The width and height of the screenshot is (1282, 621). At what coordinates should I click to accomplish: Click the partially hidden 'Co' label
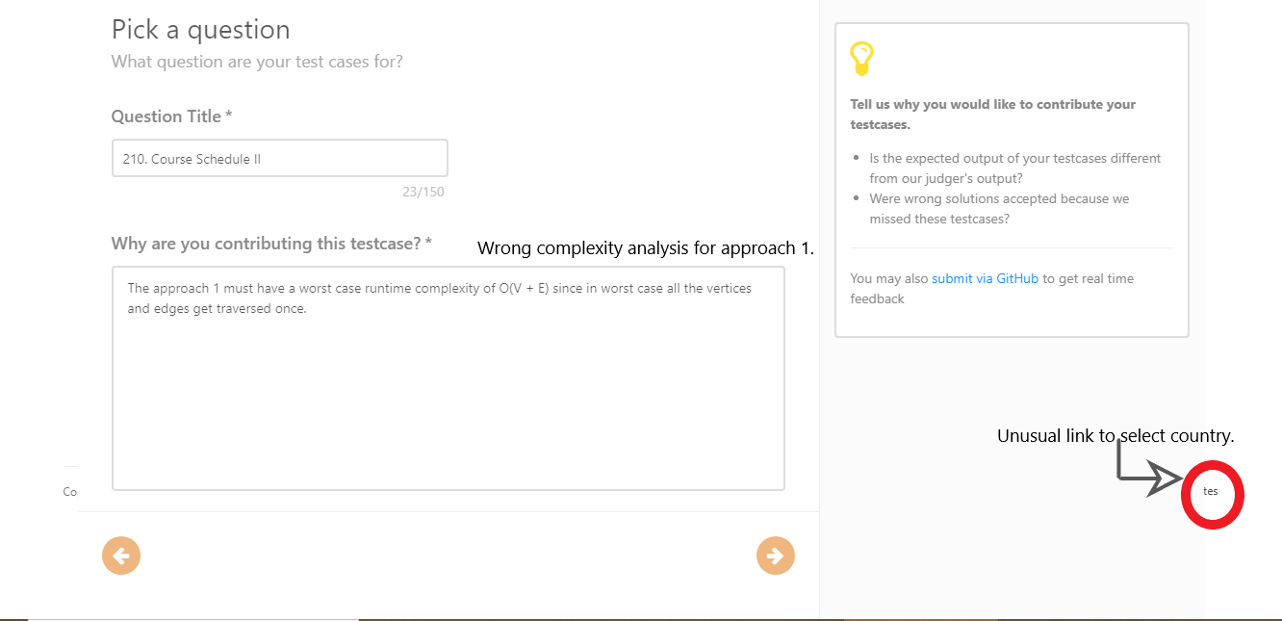click(69, 491)
